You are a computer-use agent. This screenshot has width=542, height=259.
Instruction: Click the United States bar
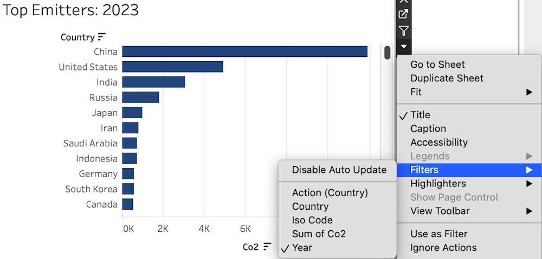[x=172, y=67]
